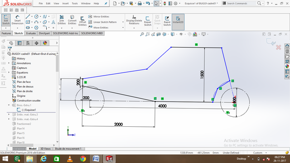Open the PropertyManager tab
Image resolution: width=290 pixels, height=163 pixels.
point(19,43)
